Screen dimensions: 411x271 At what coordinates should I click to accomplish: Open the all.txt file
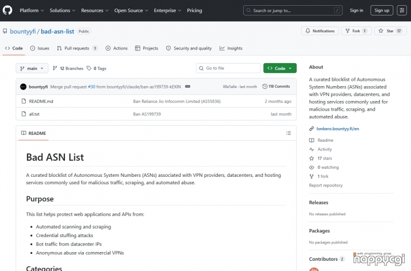[34, 114]
